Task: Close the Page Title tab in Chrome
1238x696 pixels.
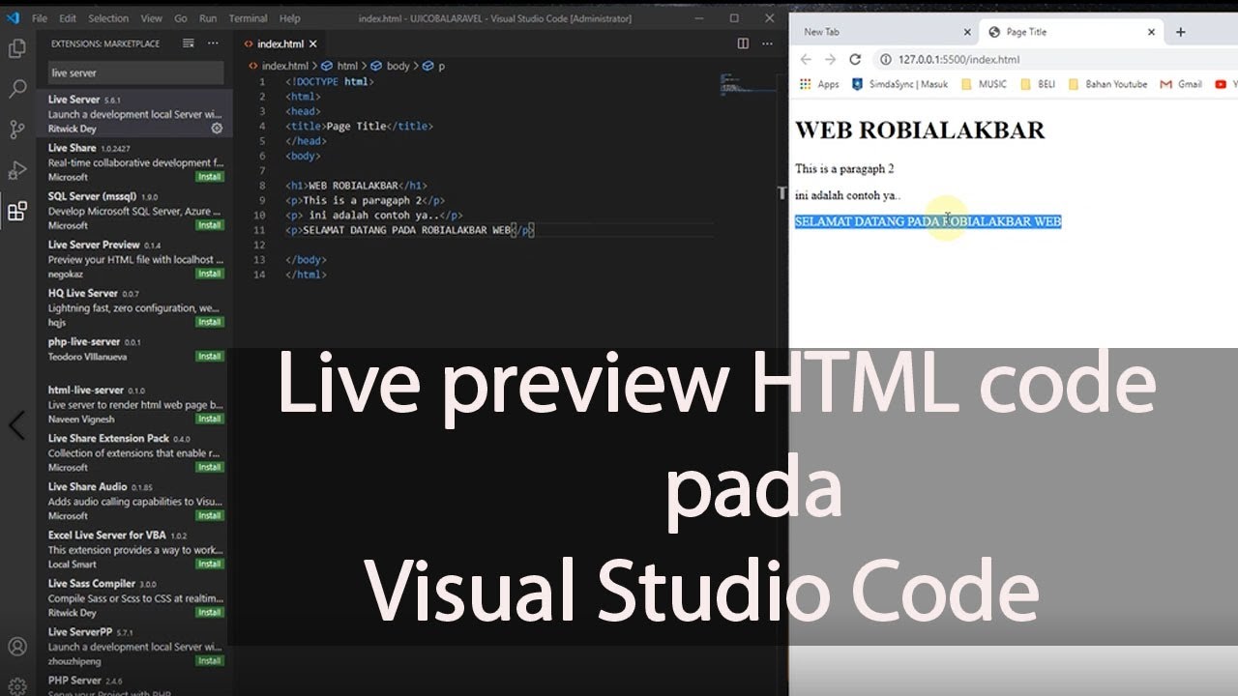Action: tap(1151, 32)
